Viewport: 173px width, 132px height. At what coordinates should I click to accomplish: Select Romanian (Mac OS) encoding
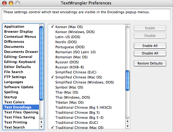(x=87, y=57)
